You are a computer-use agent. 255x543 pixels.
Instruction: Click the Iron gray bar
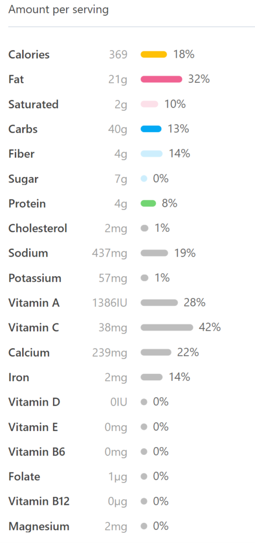click(x=152, y=377)
